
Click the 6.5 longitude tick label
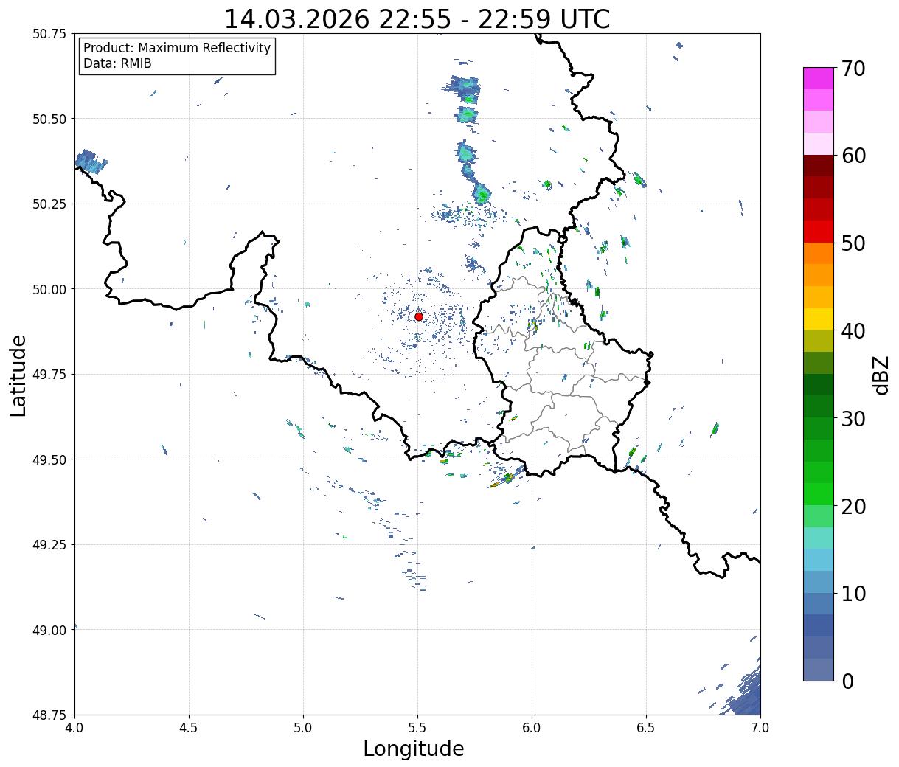pos(646,728)
